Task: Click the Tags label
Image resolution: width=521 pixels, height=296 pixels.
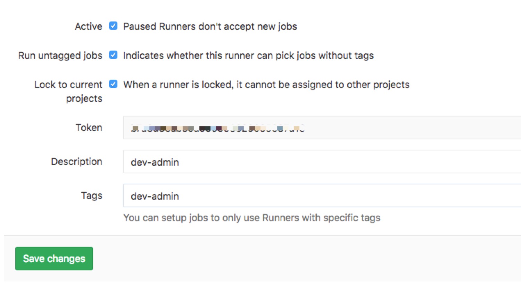Action: coord(92,195)
